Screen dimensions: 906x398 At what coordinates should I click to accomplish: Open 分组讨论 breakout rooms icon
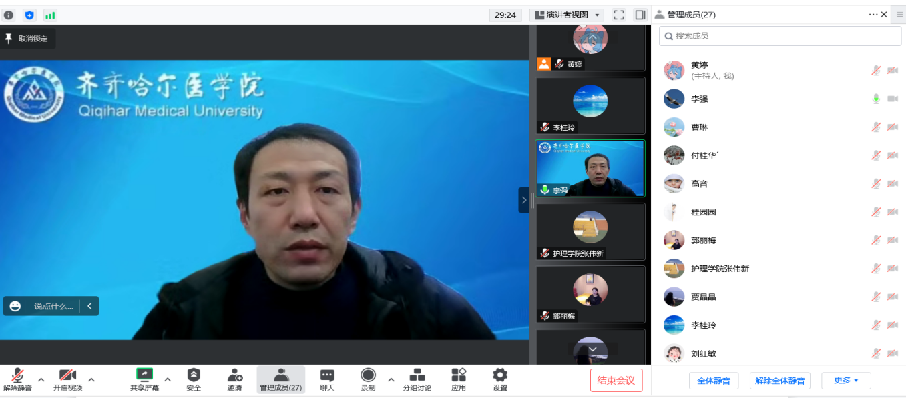pos(417,375)
